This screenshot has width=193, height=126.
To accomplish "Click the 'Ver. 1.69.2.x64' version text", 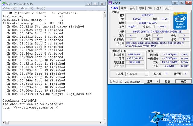I will tap(132, 82).
